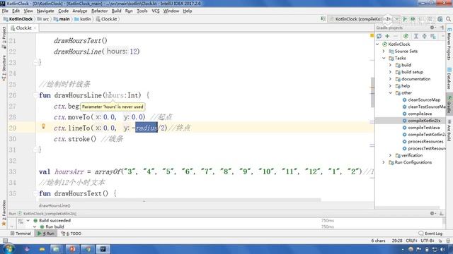This screenshot has height=254, width=453.
Task: Click Expand All icon in Gradle toolbar
Action: coord(416,36)
